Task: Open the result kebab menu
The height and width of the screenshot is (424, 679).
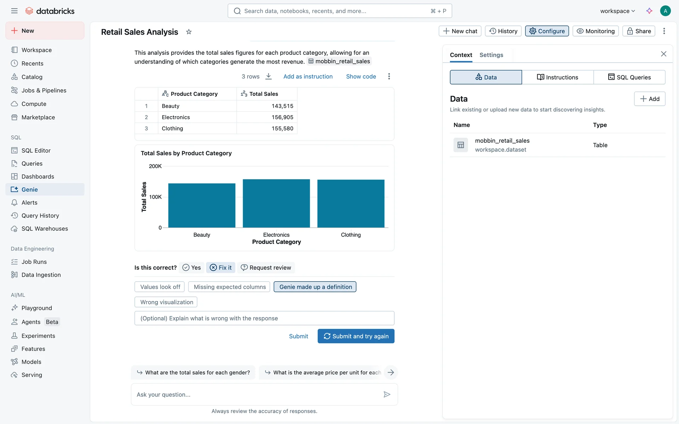Action: tap(389, 76)
